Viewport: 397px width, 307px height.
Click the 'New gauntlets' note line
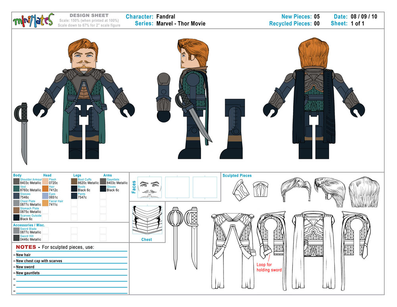28,273
